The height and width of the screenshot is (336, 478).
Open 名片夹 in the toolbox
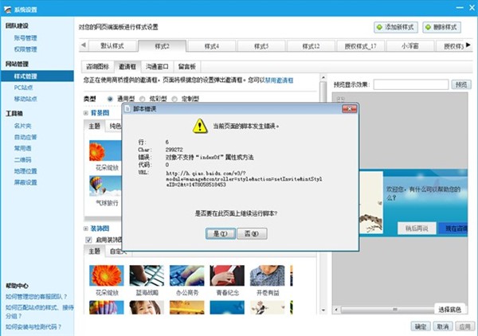point(22,126)
